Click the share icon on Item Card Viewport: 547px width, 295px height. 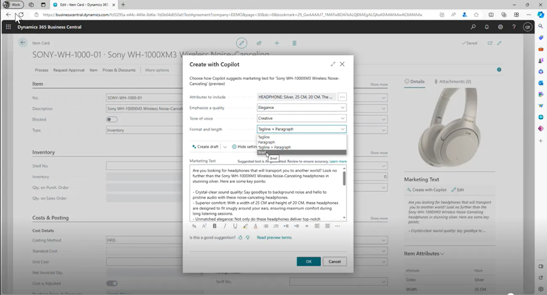(259, 43)
